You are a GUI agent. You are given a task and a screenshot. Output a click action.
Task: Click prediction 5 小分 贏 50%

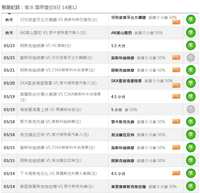pyautogui.click(x=124, y=110)
